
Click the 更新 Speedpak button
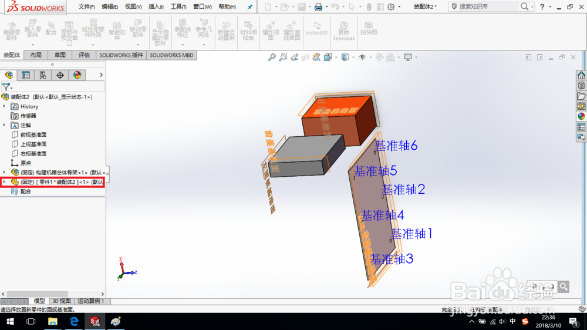point(343,31)
